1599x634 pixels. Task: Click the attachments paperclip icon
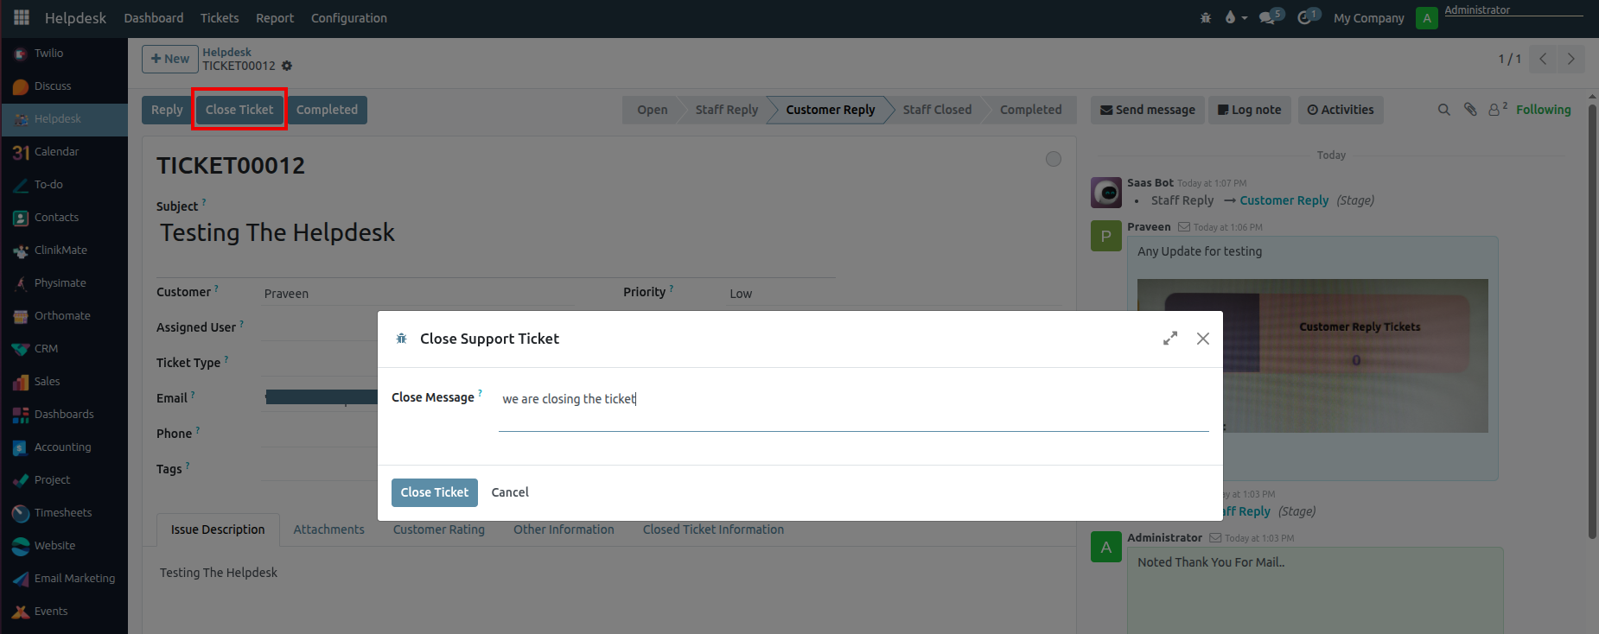point(1469,110)
